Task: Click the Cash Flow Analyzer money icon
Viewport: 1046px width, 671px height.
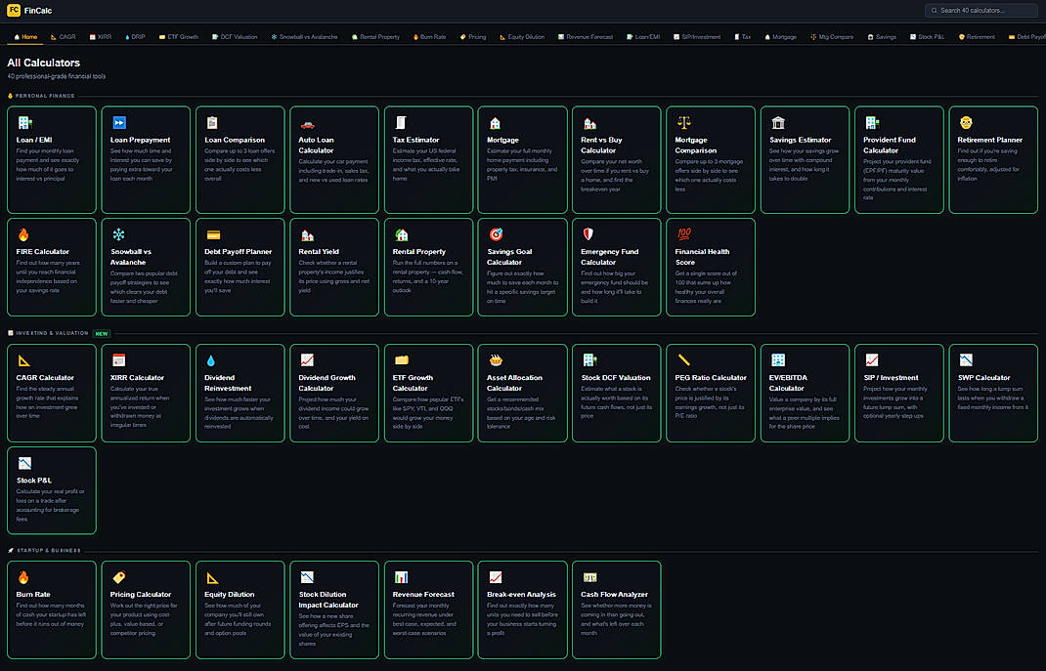Action: 589,577
